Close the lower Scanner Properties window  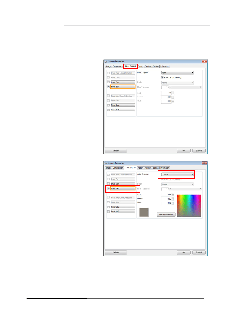pyautogui.click(x=204, y=163)
